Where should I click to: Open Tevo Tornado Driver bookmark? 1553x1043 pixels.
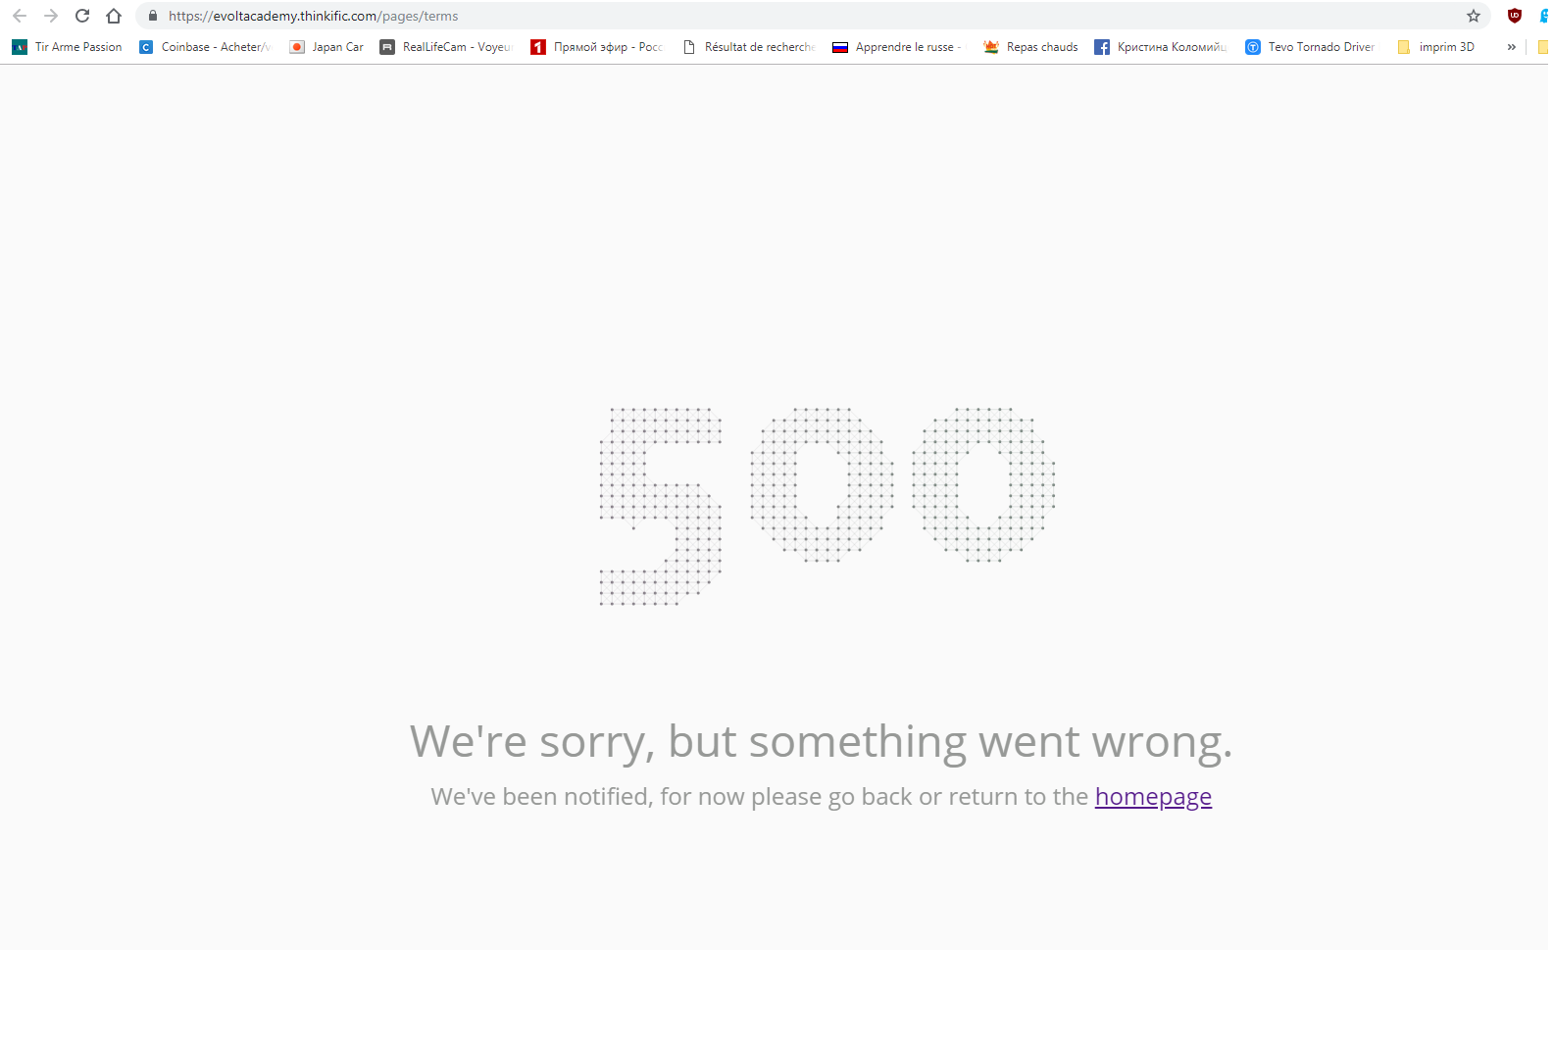1310,47
